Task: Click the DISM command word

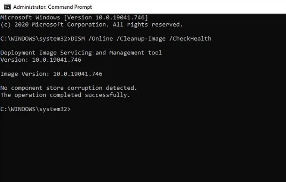Action: 78,39
